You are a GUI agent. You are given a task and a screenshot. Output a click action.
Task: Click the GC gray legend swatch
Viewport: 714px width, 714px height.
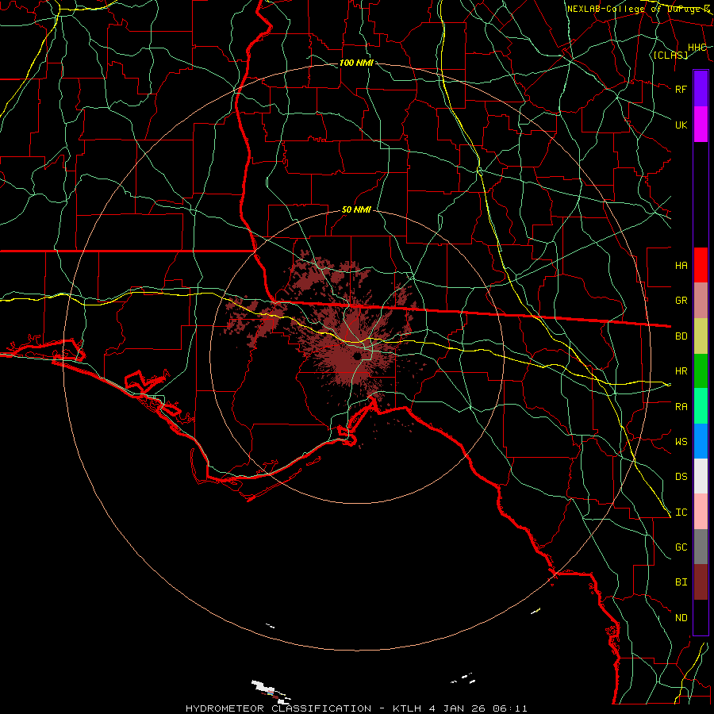pos(701,547)
